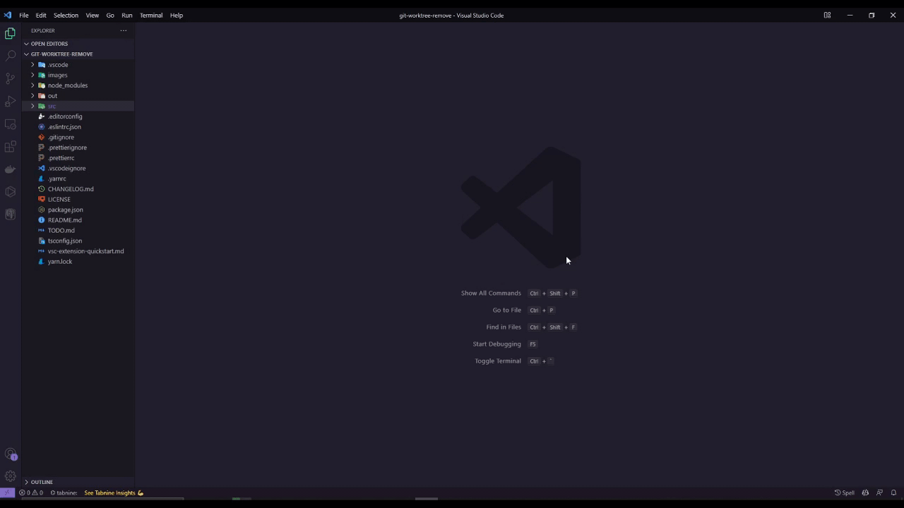Open Explorer Views and More Actions ellipsis

(x=124, y=30)
